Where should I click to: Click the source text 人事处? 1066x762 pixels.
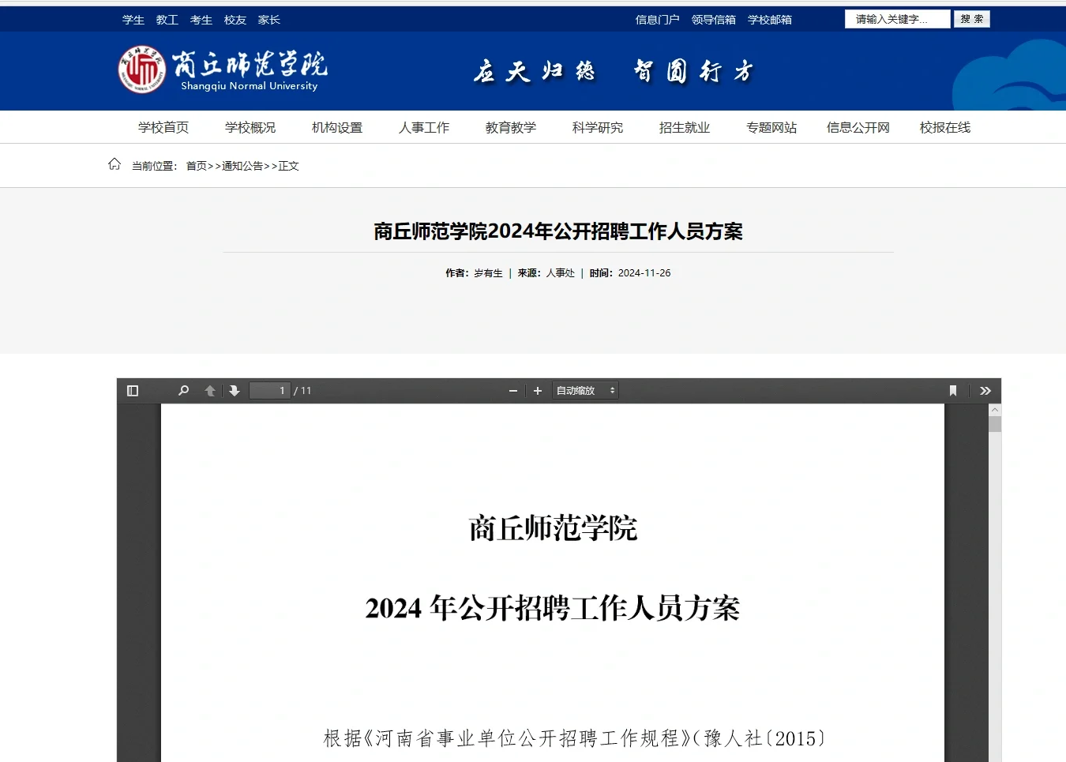(561, 273)
